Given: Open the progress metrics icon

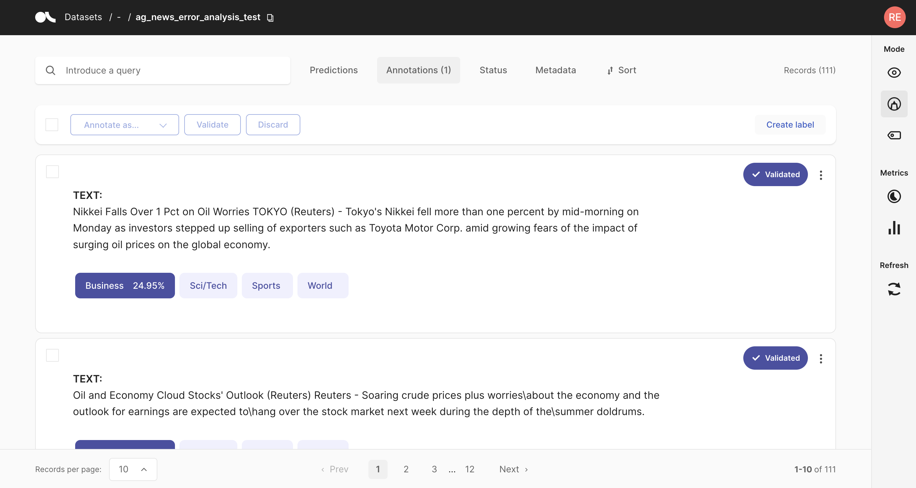Looking at the screenshot, I should coord(894,197).
